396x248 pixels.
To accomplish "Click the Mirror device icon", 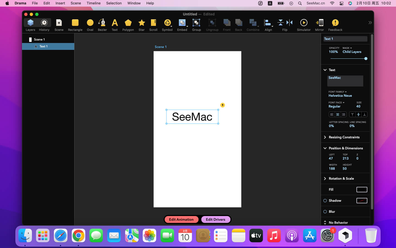I will pos(319,25).
